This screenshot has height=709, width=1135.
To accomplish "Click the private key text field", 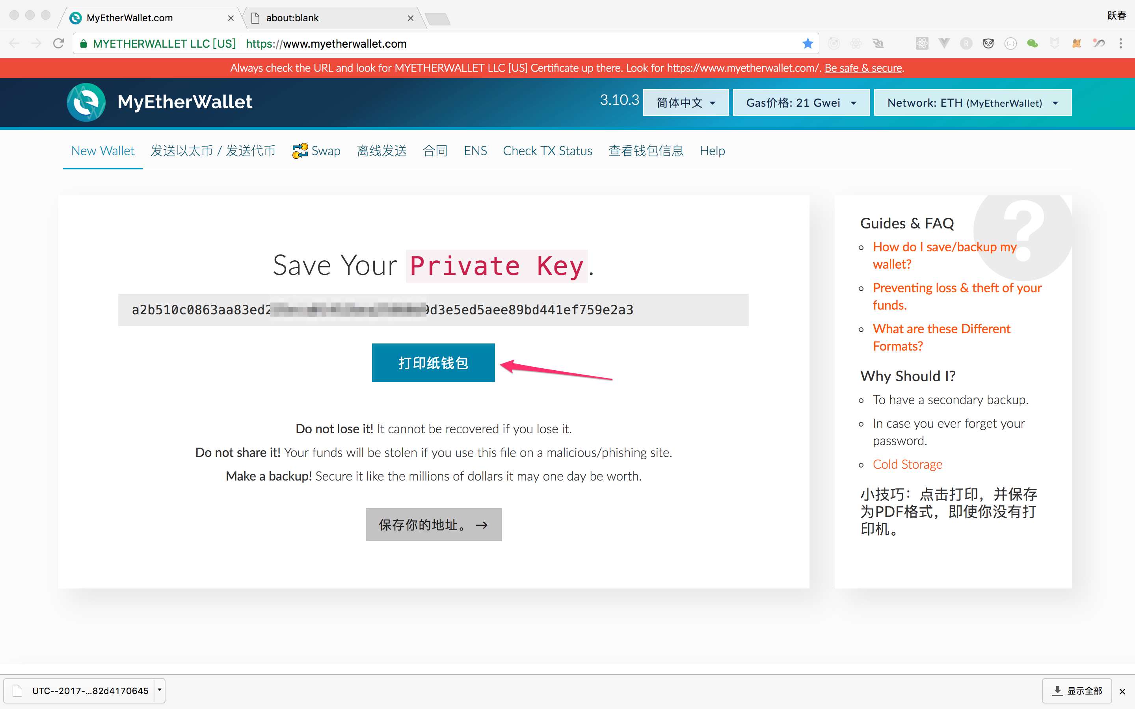I will pos(434,310).
